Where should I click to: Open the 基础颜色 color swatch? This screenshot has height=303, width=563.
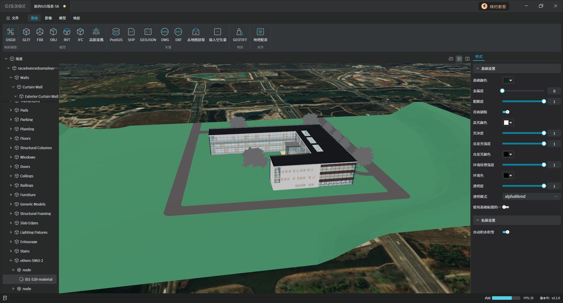pos(508,80)
